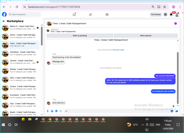Viewport: 184px width, 133px height.
Task: Open the browser zoom magnifier icon
Action: (x=153, y=7)
